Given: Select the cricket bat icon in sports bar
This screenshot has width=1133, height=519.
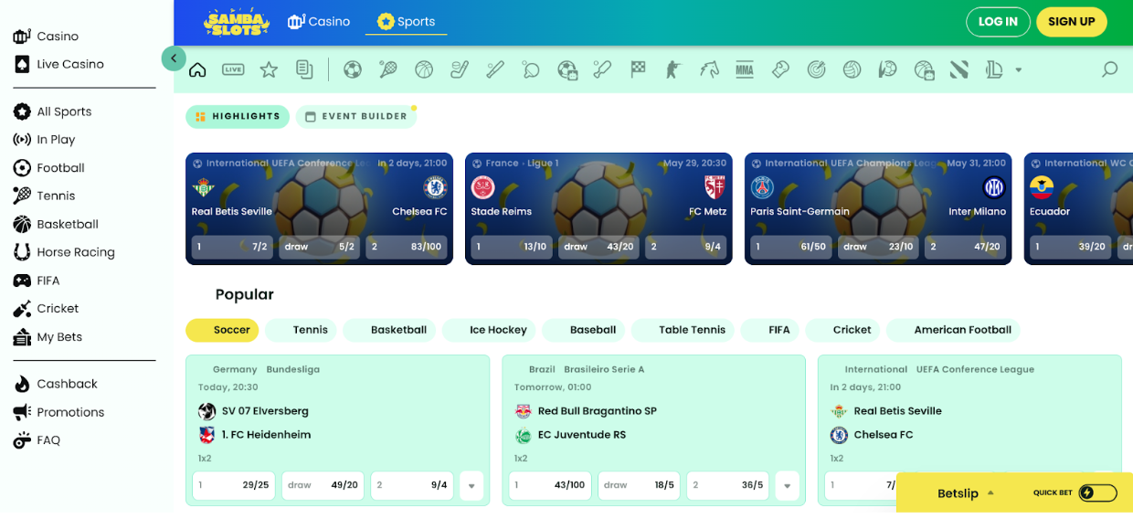Looking at the screenshot, I should [x=602, y=69].
